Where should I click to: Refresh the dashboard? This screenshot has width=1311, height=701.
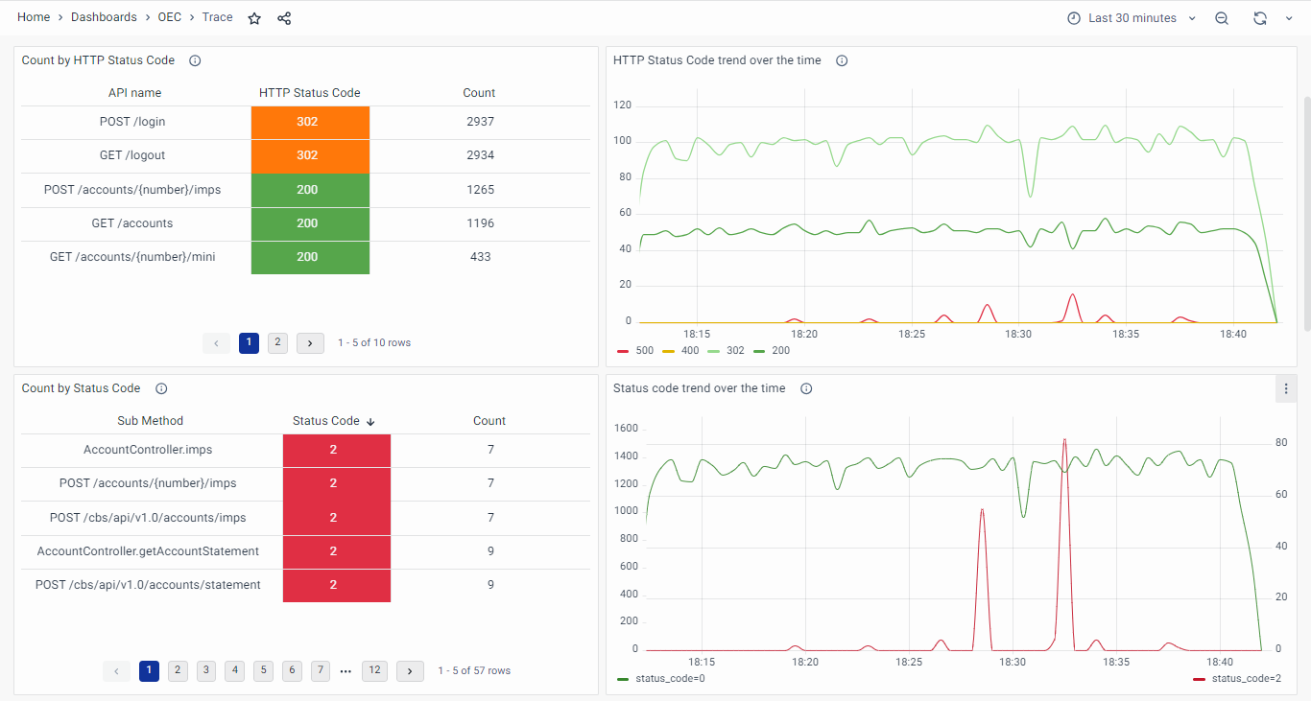[x=1260, y=18]
